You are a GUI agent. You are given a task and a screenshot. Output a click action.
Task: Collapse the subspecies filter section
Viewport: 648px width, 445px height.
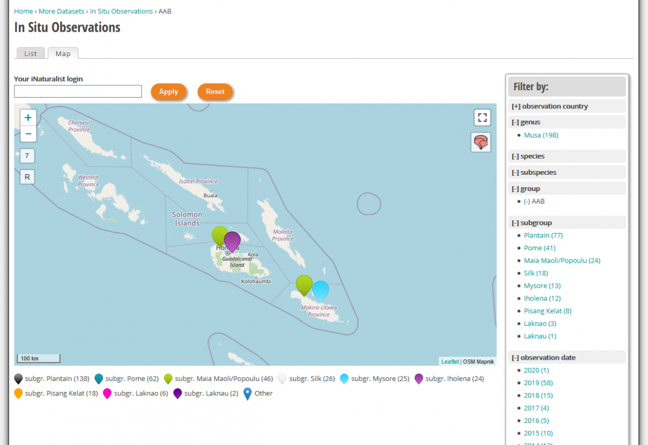[x=567, y=172]
